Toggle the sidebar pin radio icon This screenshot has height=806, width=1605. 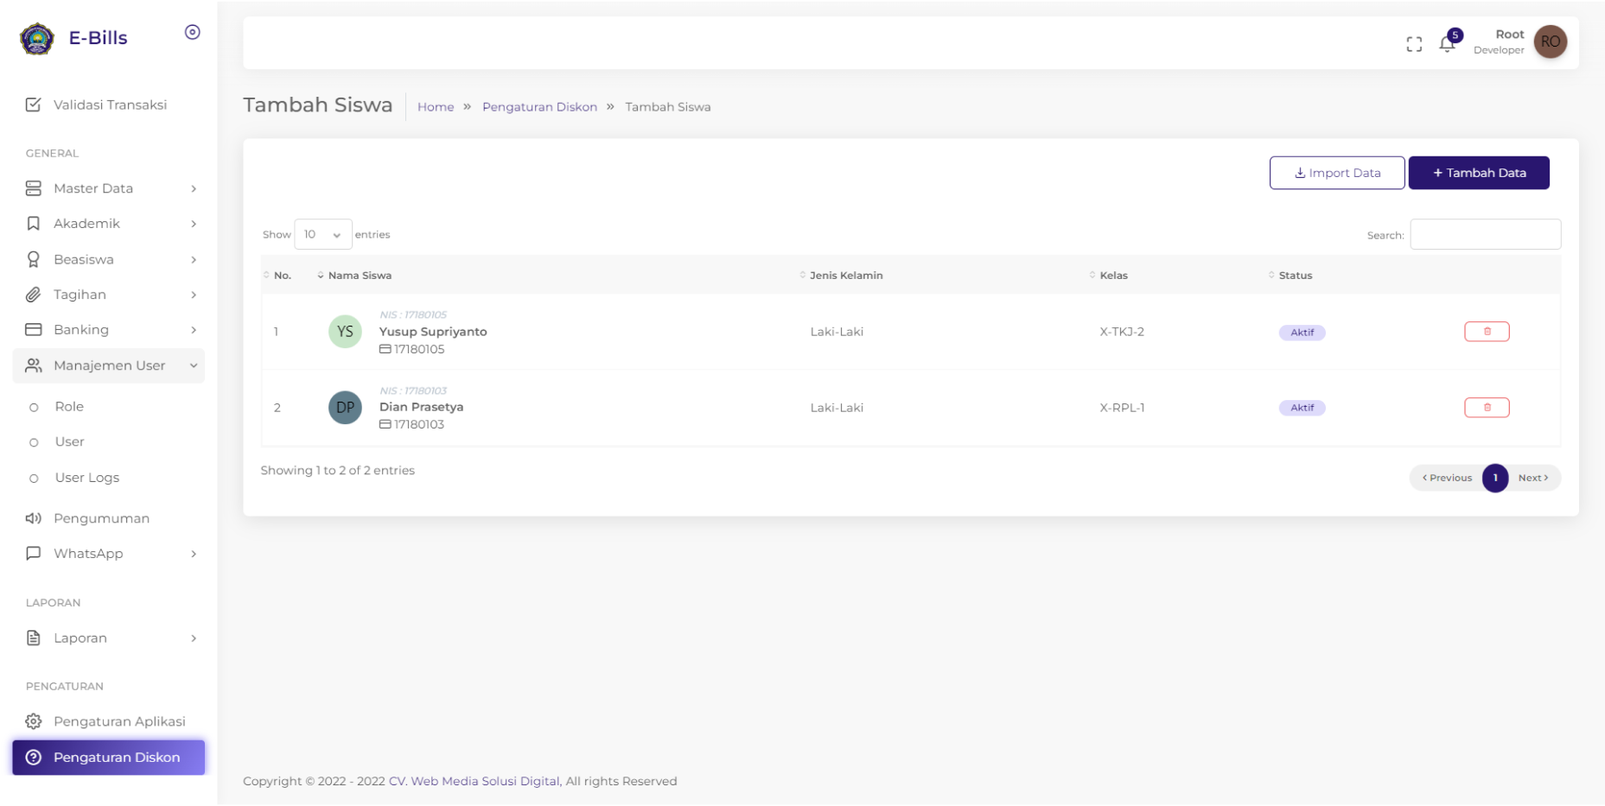pyautogui.click(x=193, y=32)
